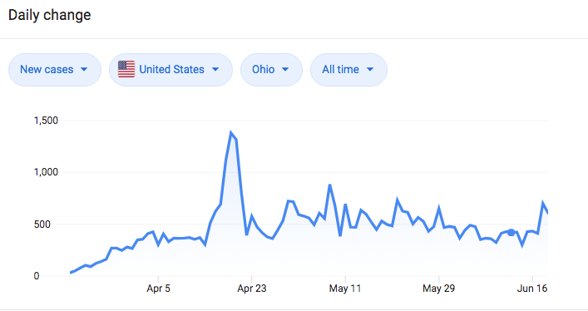Screen dimensions: 588x311
Task: Click the United States flag icon
Action: point(126,69)
